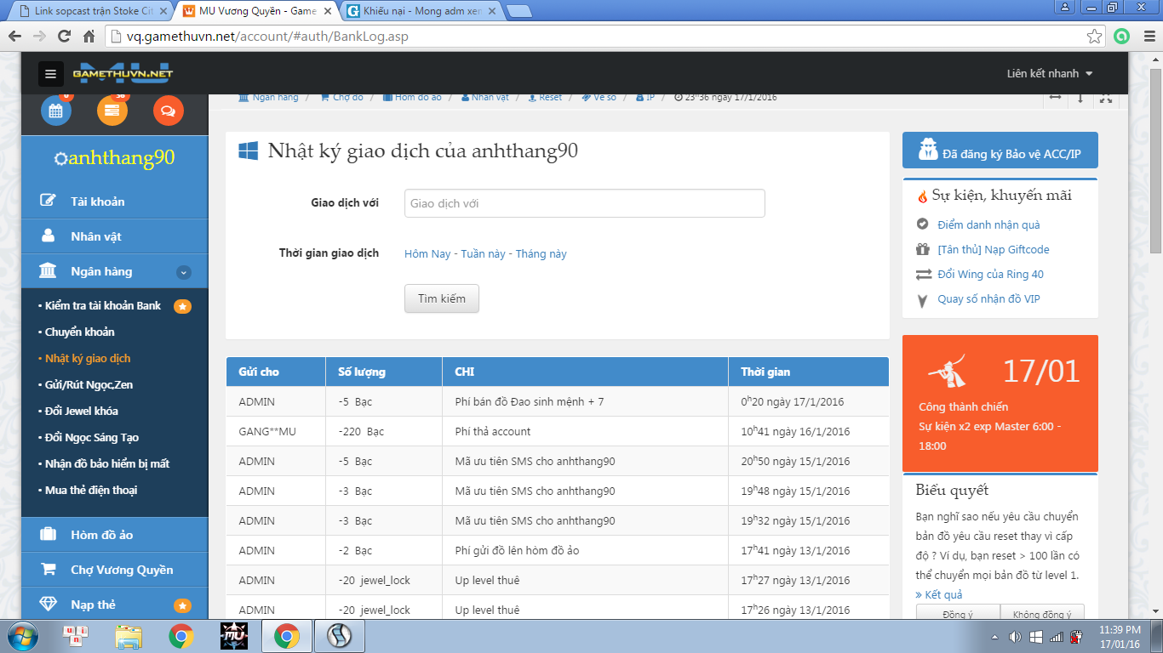Click the Chrome bookmark star icon

click(1095, 37)
